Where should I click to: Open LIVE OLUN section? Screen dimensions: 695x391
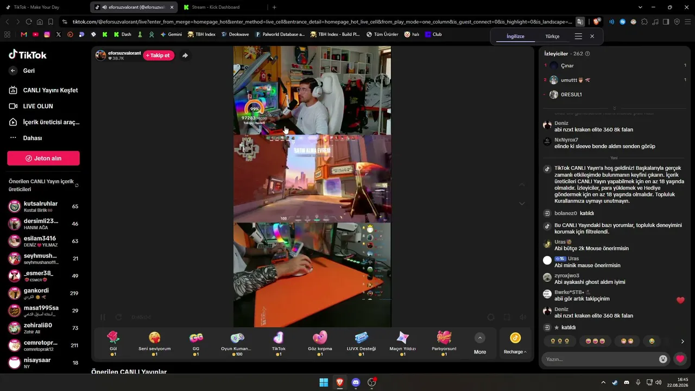tap(31, 106)
